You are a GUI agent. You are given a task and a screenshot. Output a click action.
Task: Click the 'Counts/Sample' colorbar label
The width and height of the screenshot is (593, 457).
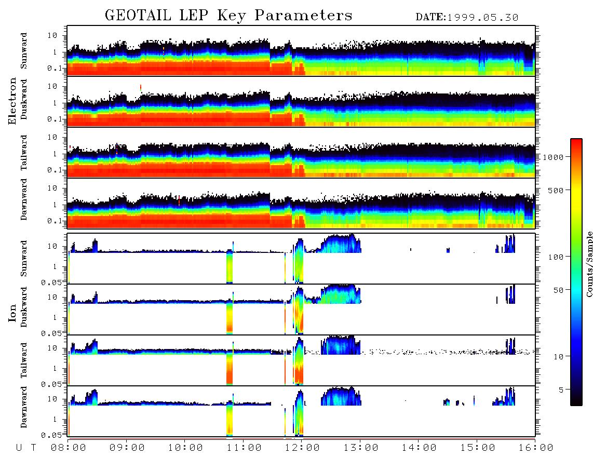point(589,264)
